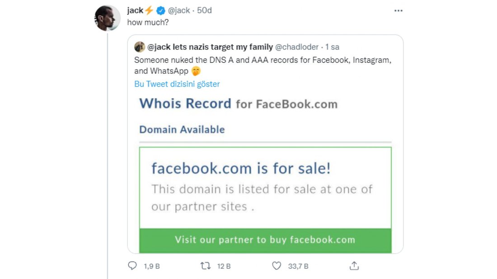The width and height of the screenshot is (497, 279).
Task: Click the "jack" display name
Action: point(135,10)
